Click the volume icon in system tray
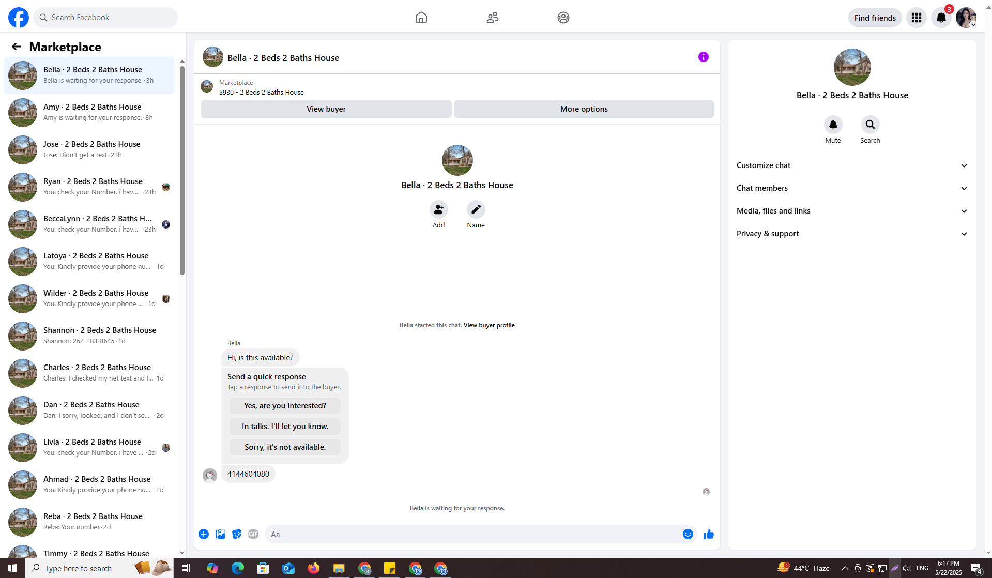Screen dimensions: 992x578 (907, 568)
